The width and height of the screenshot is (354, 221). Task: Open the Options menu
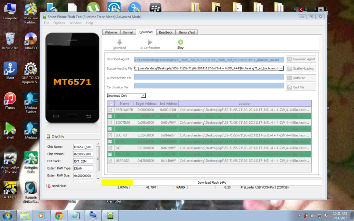59,23
